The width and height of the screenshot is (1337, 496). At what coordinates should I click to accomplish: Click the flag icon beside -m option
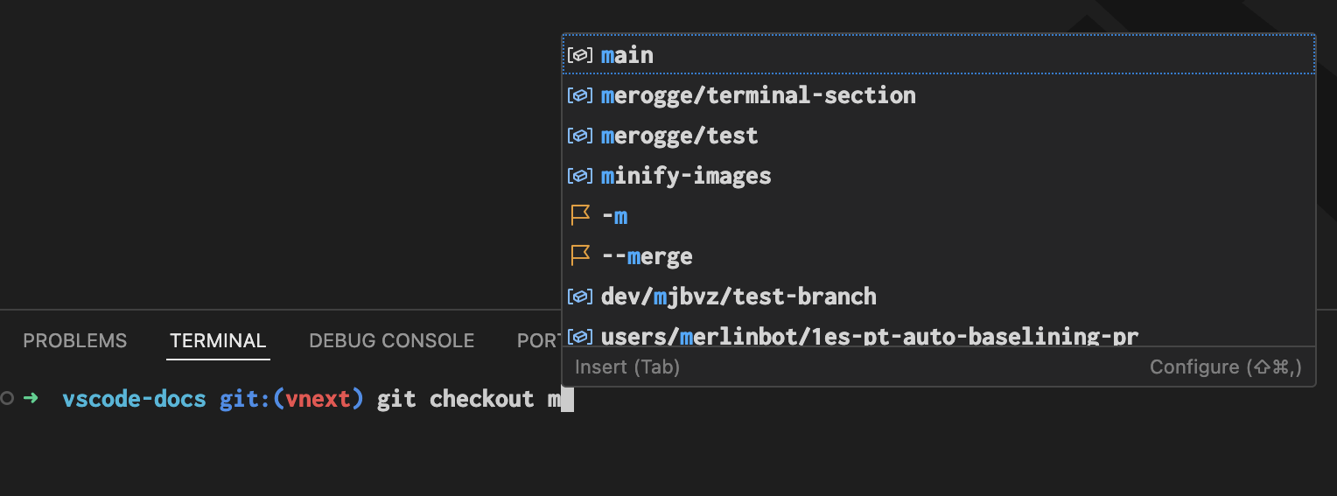[x=580, y=216]
